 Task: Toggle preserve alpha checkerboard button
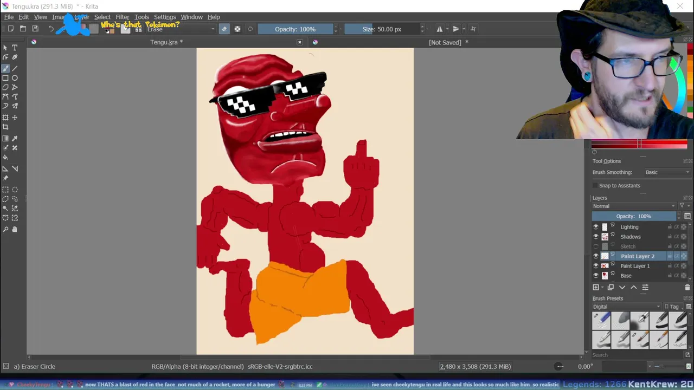pos(237,29)
